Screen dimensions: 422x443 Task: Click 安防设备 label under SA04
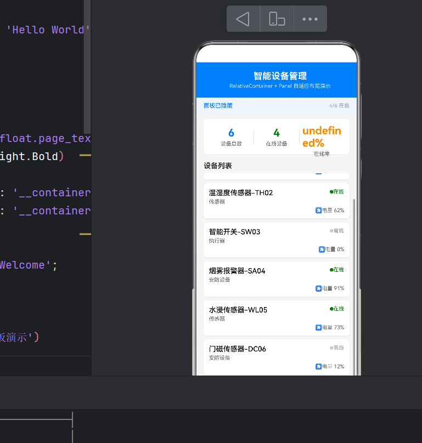pyautogui.click(x=220, y=280)
